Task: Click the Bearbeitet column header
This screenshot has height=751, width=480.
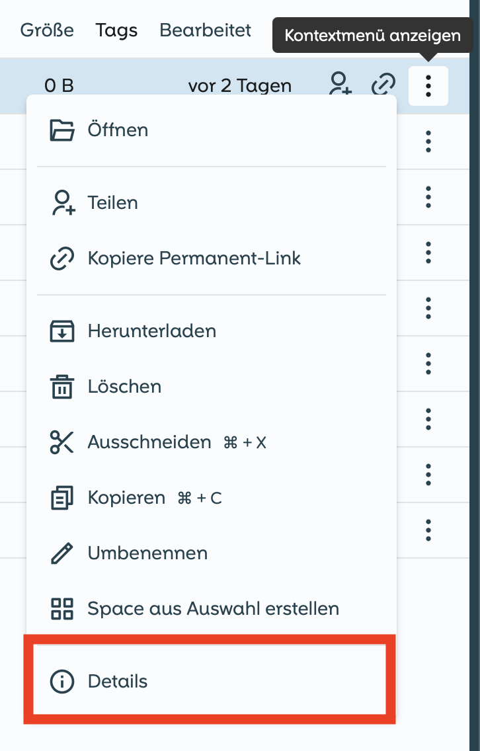Action: (x=206, y=30)
